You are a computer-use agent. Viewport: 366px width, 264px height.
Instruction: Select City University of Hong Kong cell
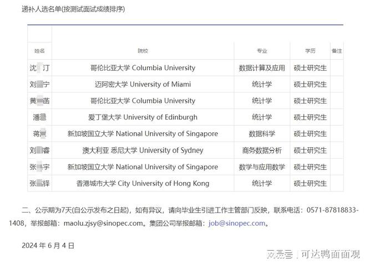143,183
